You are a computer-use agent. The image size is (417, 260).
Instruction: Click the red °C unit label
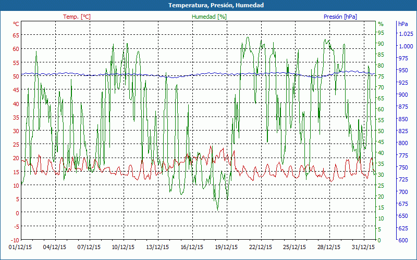click(x=16, y=24)
